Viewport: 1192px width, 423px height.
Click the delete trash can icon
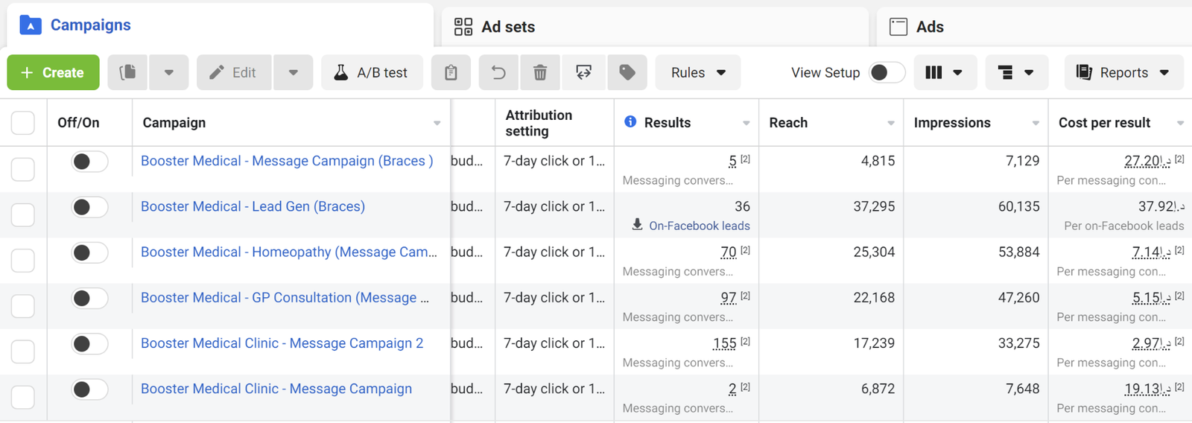tap(540, 72)
